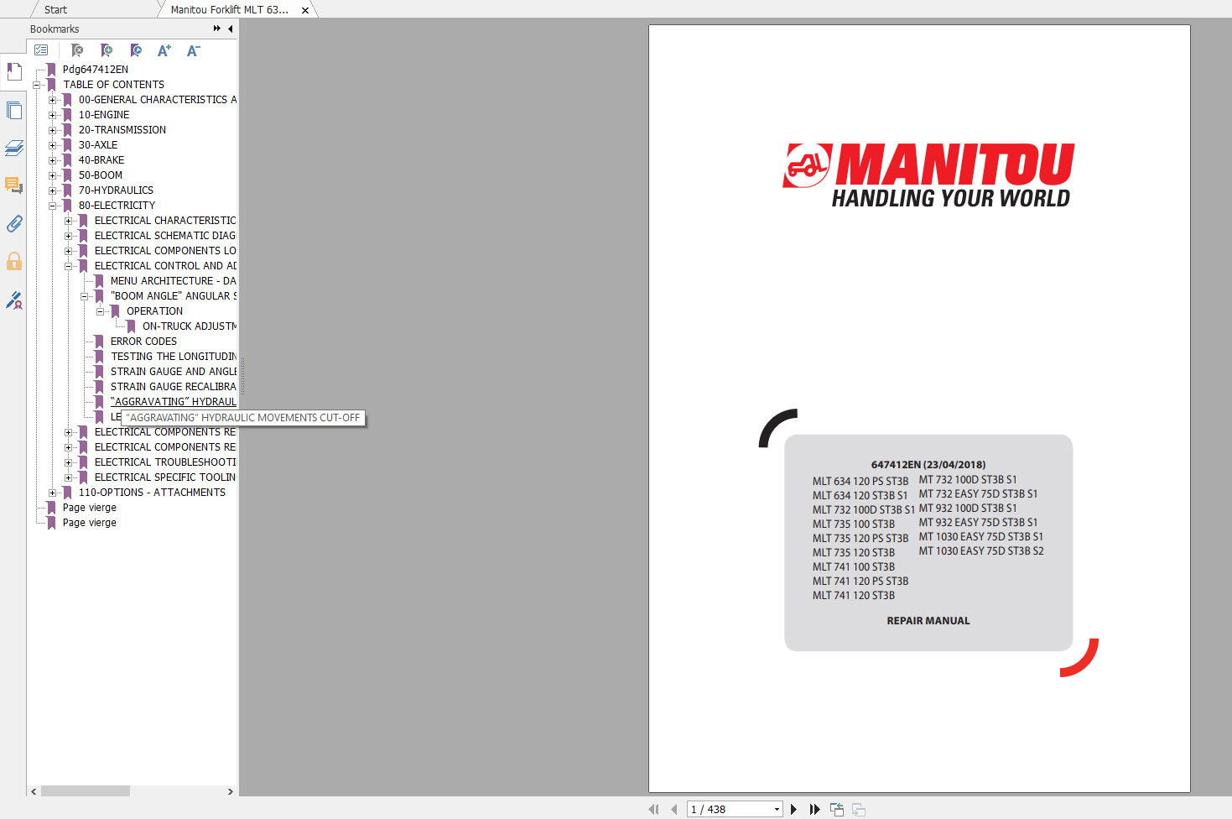
Task: Open the 20-TRANSMISSION bookmark
Action: tap(122, 130)
